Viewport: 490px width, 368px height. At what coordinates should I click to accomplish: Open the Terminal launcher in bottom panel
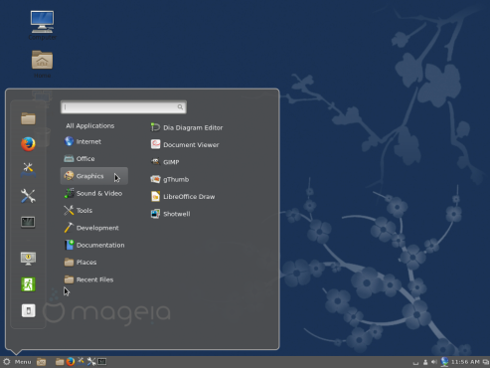[102, 362]
